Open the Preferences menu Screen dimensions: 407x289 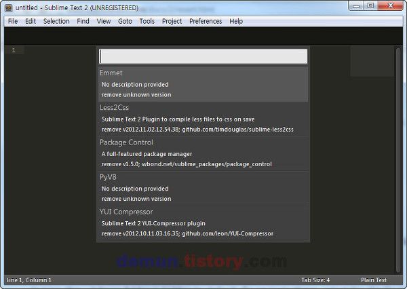pyautogui.click(x=206, y=21)
